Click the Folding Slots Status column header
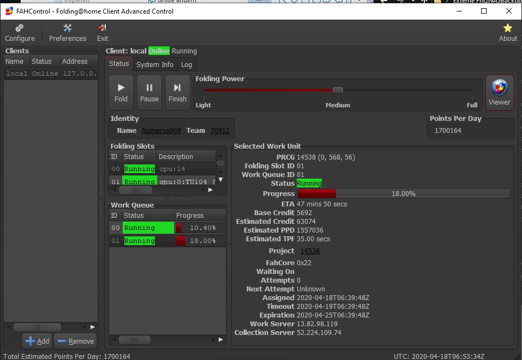The width and height of the screenshot is (522, 360). (x=139, y=156)
